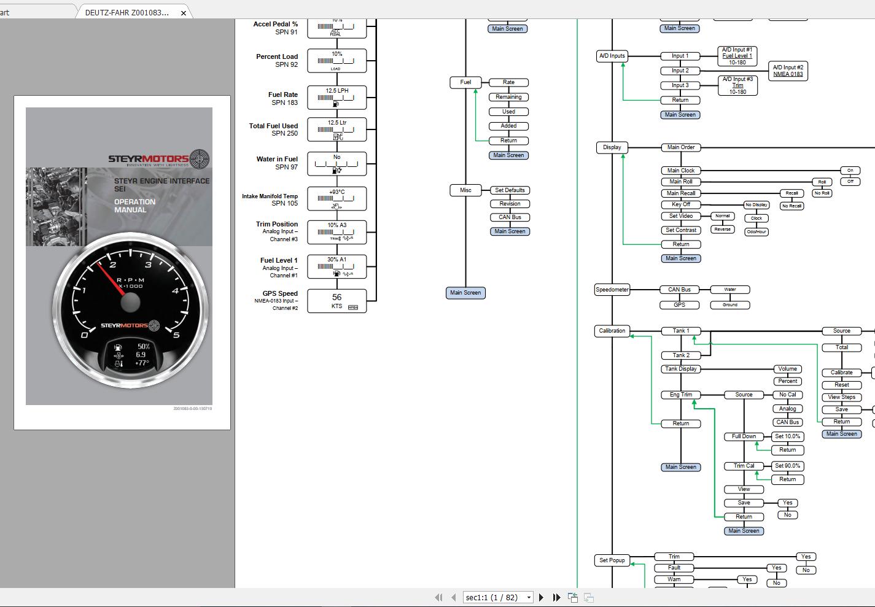Click the GPS Speed 56 KTS display box
Viewport: 875px width, 607px height.
tap(336, 301)
